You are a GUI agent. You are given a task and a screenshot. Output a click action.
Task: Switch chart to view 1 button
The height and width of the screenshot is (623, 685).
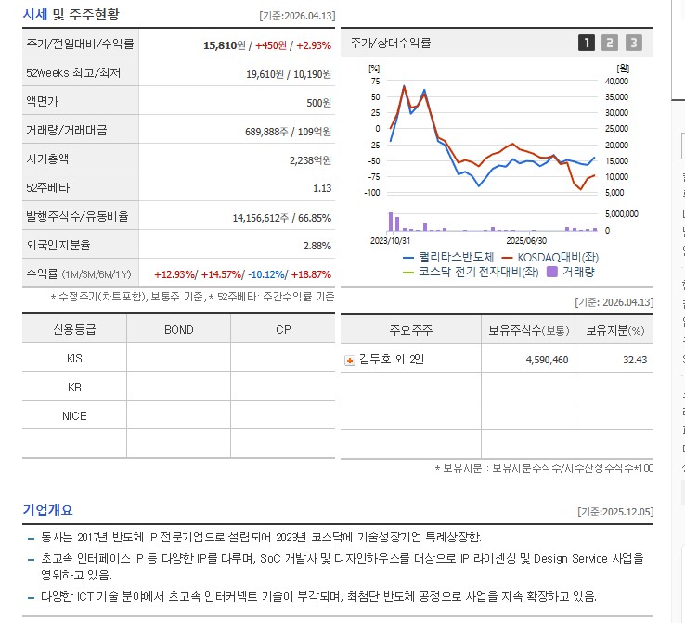tap(587, 43)
